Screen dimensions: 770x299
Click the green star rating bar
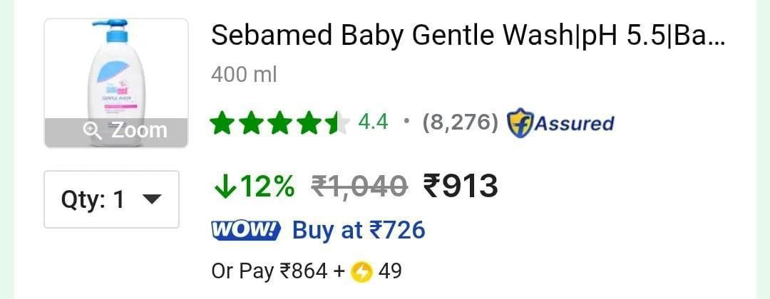click(x=281, y=122)
